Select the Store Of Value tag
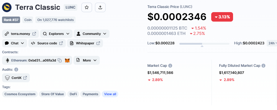This screenshot has height=110, width=277. (53, 94)
